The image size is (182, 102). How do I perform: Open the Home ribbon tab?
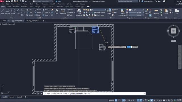point(3,7)
